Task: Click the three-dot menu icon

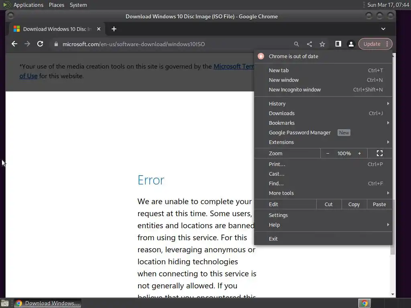Action: click(x=387, y=44)
